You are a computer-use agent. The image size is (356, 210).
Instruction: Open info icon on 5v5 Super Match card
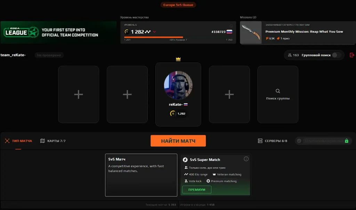pos(246,159)
